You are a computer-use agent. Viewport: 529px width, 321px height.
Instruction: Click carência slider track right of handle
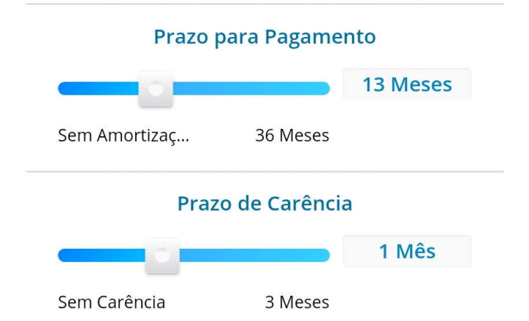pyautogui.click(x=254, y=255)
